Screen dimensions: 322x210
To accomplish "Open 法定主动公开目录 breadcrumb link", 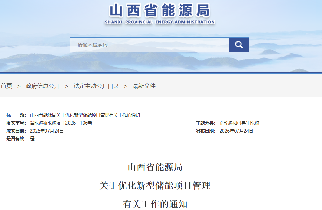I will tap(96, 86).
